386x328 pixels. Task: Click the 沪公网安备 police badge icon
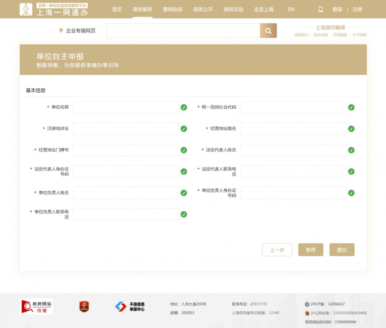[x=307, y=313]
